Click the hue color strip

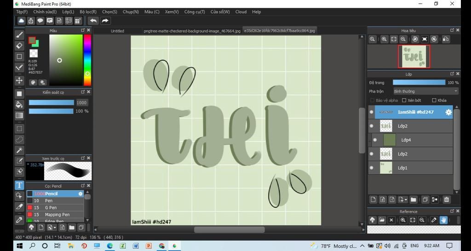pos(87,60)
